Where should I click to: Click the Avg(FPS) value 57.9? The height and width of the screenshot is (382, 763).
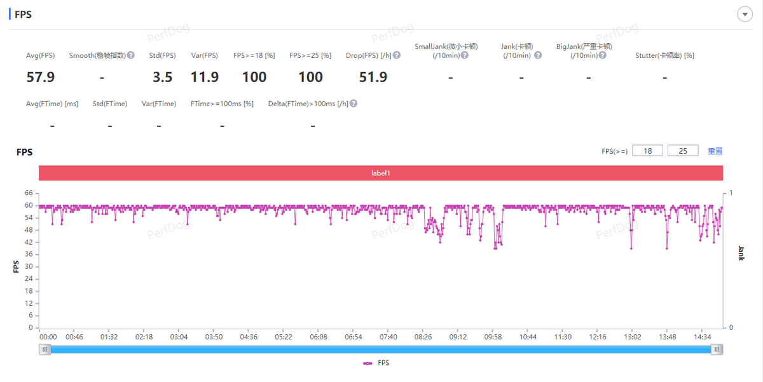pos(41,77)
